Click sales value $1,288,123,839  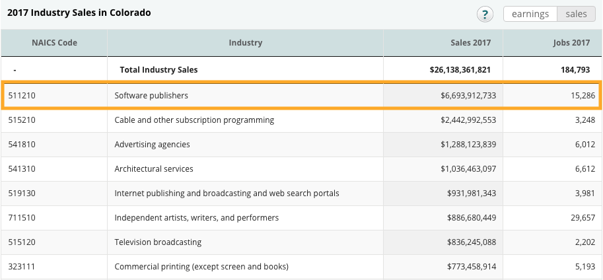[468, 145]
